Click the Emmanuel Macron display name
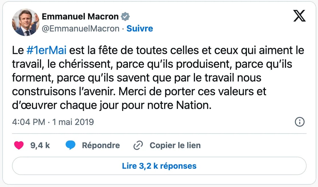Image resolution: width=318 pixels, height=187 pixels. point(80,17)
